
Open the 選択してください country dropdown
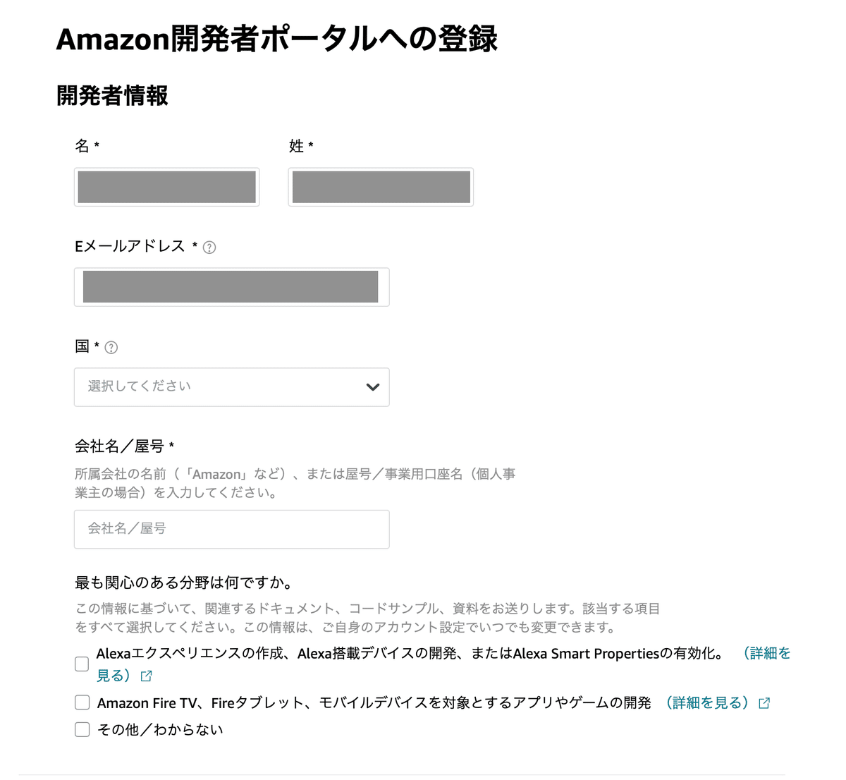232,387
